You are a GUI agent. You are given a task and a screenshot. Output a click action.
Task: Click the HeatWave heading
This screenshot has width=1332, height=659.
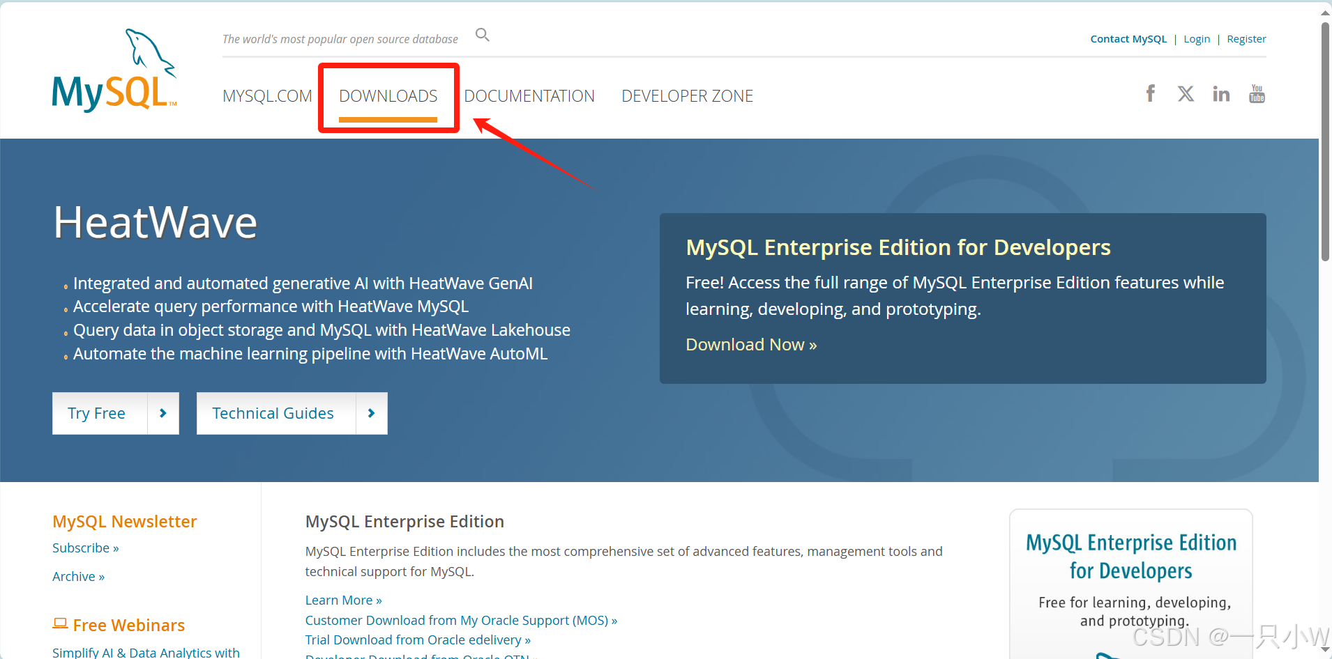tap(156, 223)
